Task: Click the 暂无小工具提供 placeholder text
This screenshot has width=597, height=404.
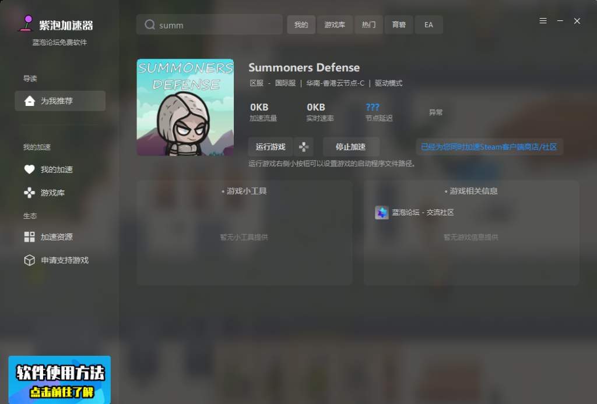Action: tap(244, 237)
